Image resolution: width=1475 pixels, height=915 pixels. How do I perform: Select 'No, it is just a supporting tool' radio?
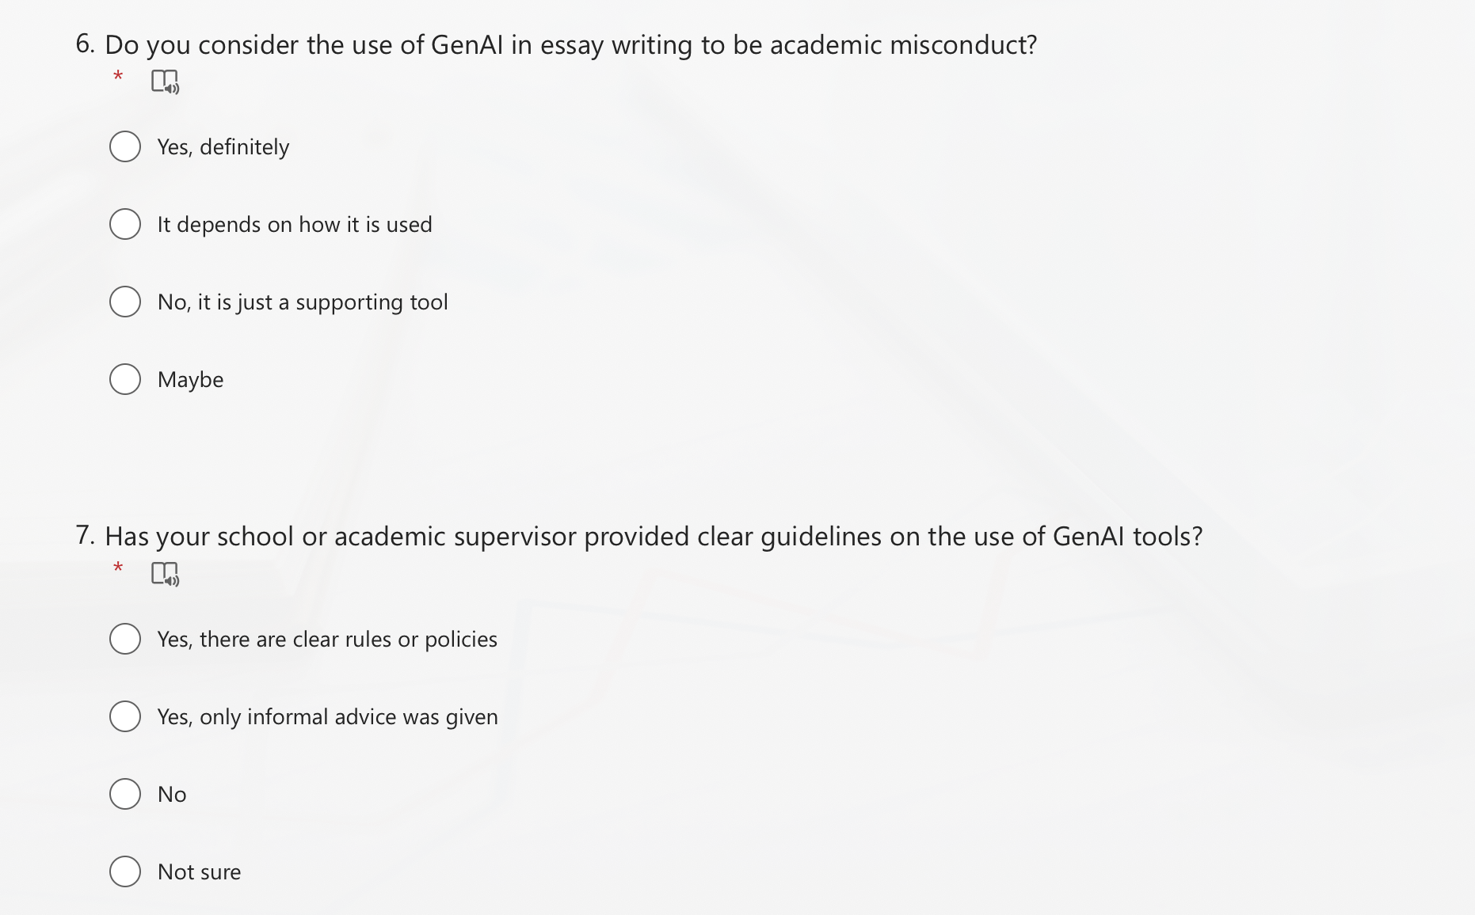pos(125,302)
